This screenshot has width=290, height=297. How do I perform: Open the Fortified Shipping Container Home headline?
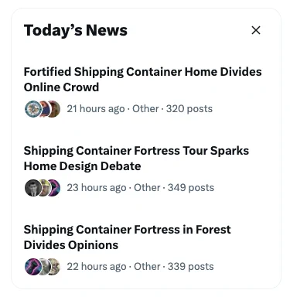point(142,80)
